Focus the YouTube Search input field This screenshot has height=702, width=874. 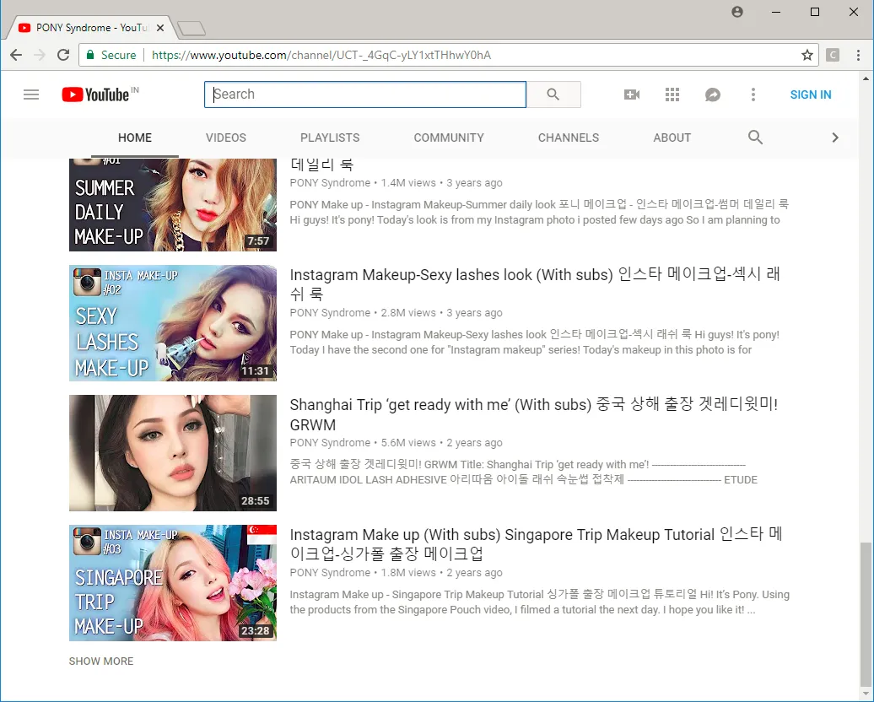365,94
